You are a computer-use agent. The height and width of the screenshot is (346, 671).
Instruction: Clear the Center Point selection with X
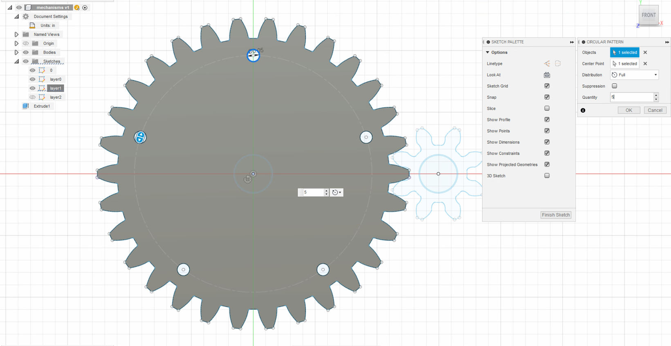pyautogui.click(x=645, y=64)
